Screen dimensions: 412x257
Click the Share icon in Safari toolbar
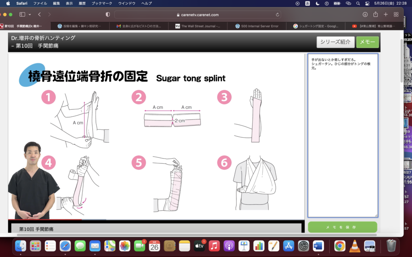click(375, 14)
